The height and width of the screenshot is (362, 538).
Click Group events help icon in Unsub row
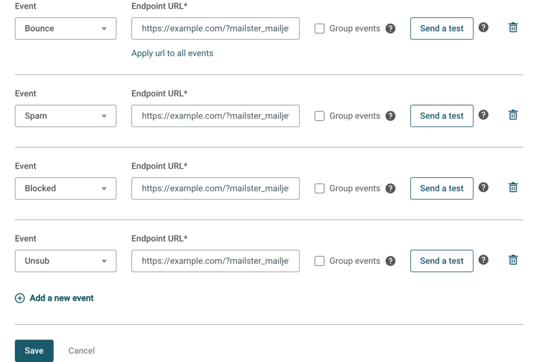point(390,261)
